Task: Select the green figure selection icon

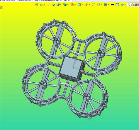Action: click(41, 5)
